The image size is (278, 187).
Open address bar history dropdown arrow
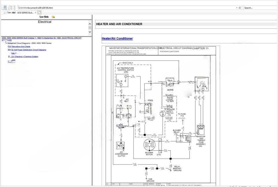coord(236,8)
